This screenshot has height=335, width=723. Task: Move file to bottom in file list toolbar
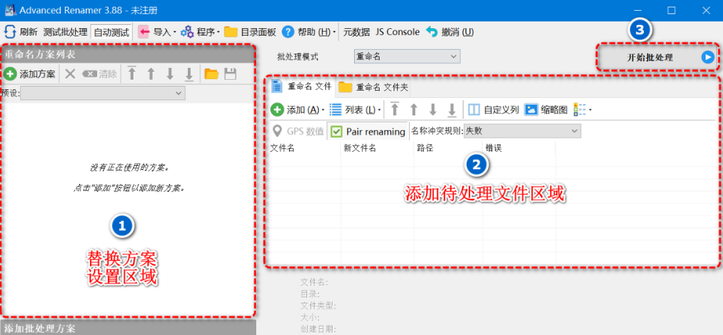[452, 110]
